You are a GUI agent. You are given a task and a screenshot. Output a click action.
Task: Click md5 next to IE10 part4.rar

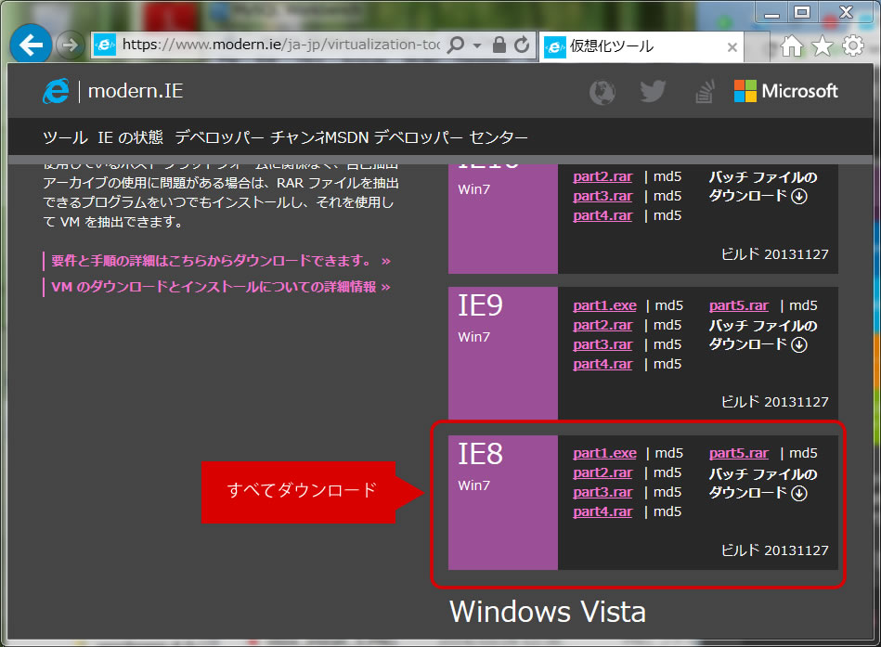coord(667,215)
